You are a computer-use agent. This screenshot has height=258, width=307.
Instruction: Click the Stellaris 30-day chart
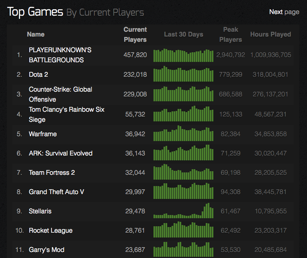(x=184, y=211)
